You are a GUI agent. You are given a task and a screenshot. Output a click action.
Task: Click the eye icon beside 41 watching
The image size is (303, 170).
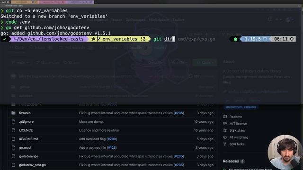(x=225, y=137)
